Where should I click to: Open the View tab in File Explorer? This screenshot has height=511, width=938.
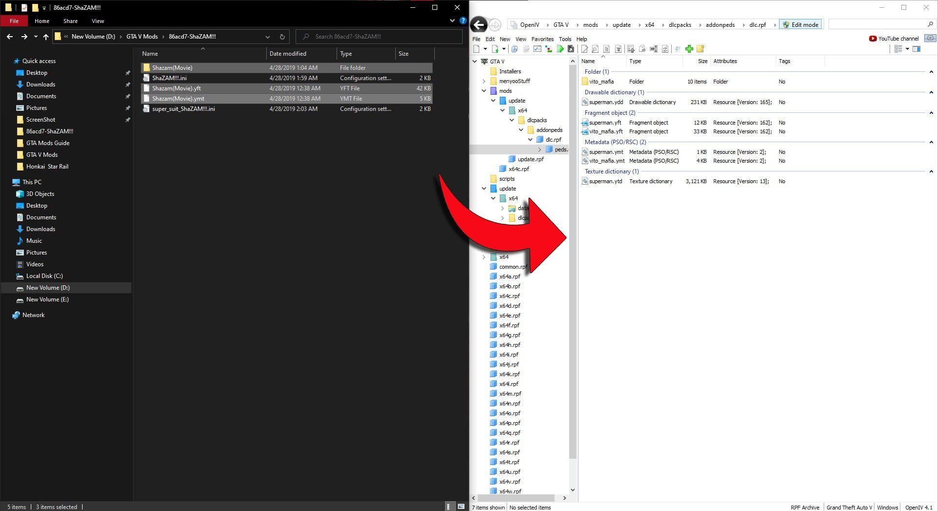click(98, 21)
